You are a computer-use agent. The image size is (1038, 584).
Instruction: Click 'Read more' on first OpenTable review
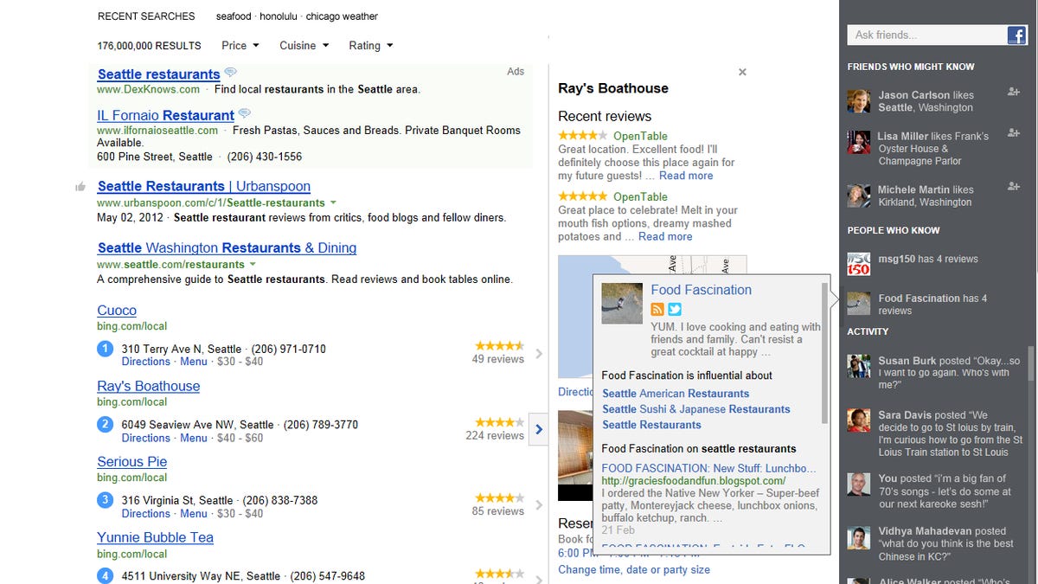point(686,176)
